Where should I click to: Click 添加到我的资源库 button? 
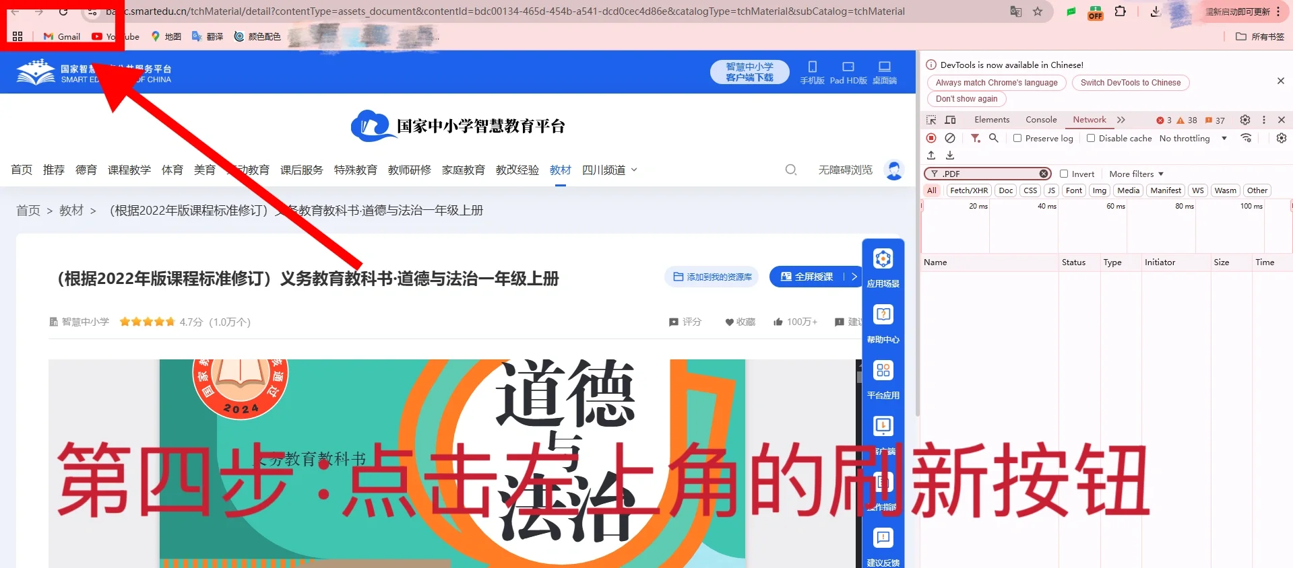point(712,277)
